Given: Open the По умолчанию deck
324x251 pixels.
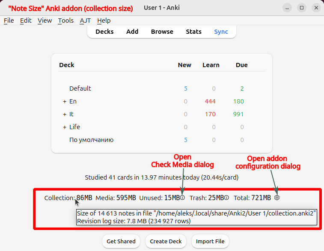Looking at the screenshot, I should 91,140.
